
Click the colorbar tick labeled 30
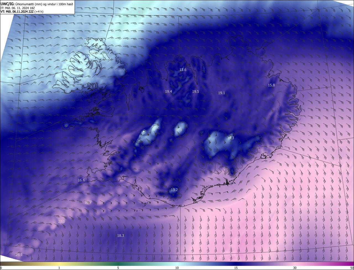point(295,268)
